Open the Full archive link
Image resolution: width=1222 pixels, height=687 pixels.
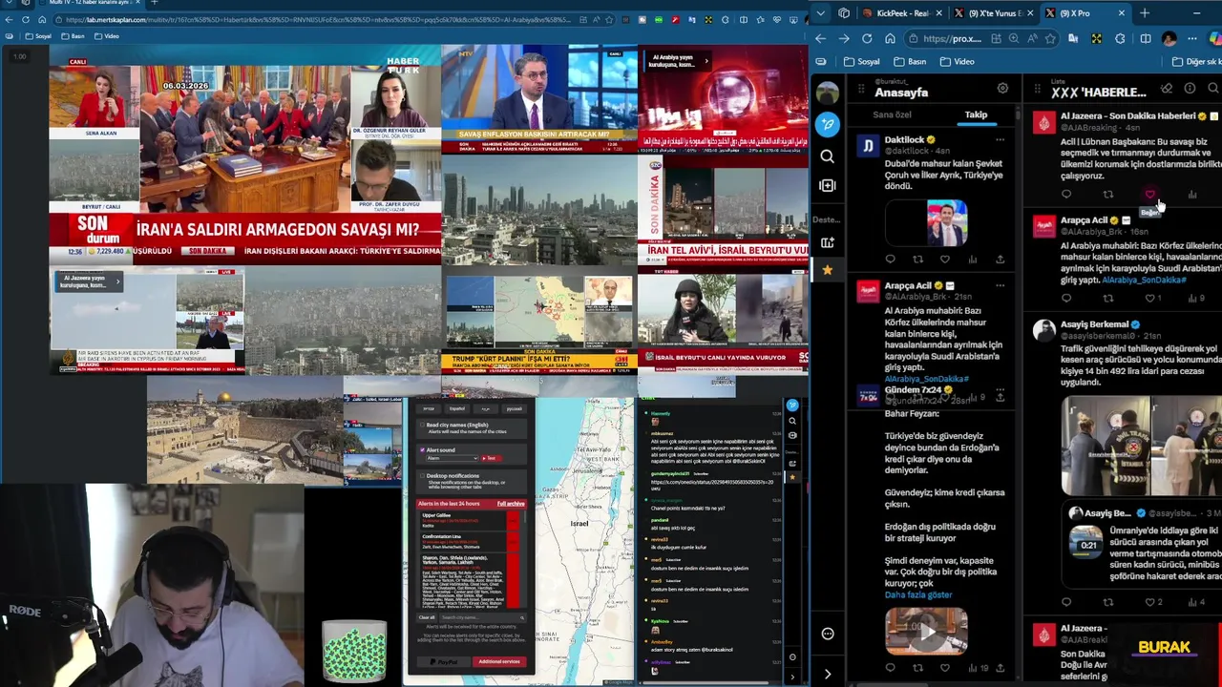[511, 504]
